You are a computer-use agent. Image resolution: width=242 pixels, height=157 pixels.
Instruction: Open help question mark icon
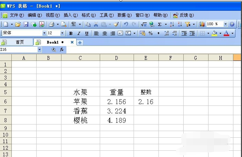coord(232,24)
